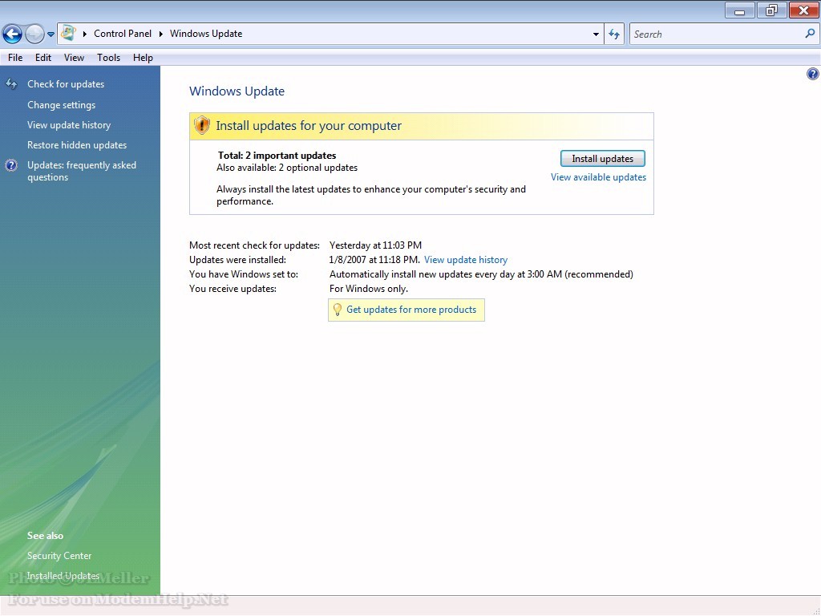821x616 pixels.
Task: Open the Help menu
Action: click(143, 58)
